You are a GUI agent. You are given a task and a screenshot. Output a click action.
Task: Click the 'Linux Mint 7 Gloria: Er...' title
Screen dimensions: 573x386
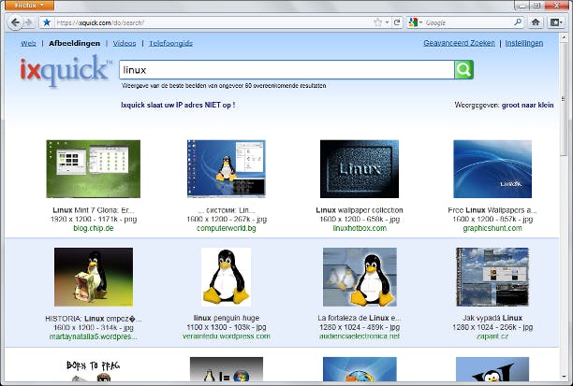[x=94, y=210]
